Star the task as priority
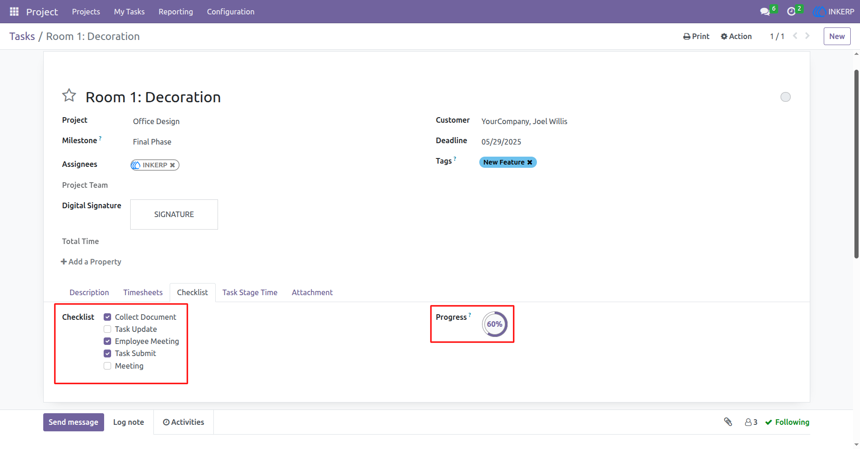Screen dimensions: 860x449 [x=69, y=95]
